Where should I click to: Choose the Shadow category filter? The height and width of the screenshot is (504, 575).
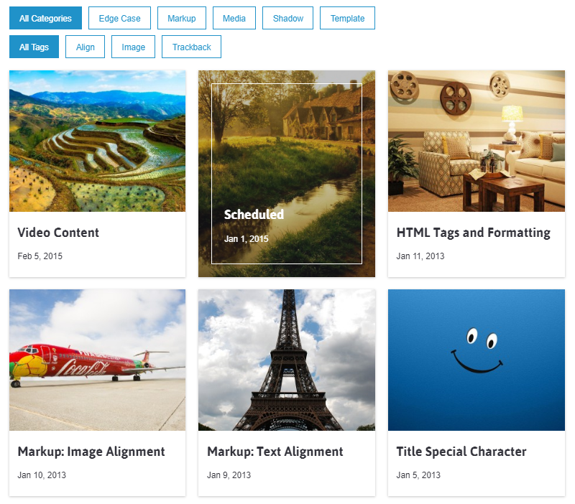[x=288, y=18]
